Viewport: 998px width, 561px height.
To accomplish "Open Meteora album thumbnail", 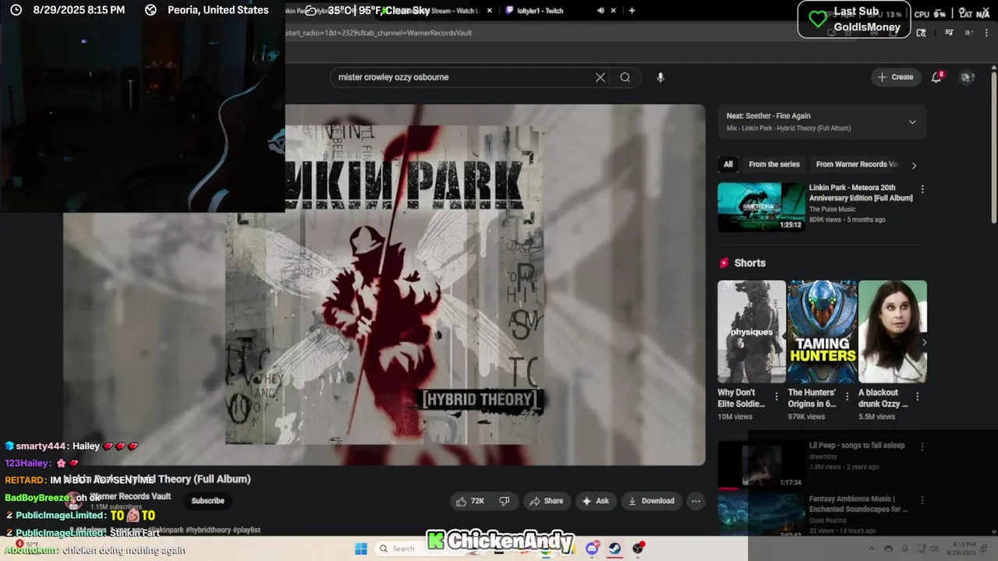I will (x=762, y=207).
